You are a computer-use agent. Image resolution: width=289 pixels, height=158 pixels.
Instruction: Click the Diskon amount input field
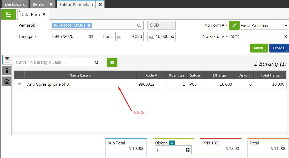coord(173,150)
